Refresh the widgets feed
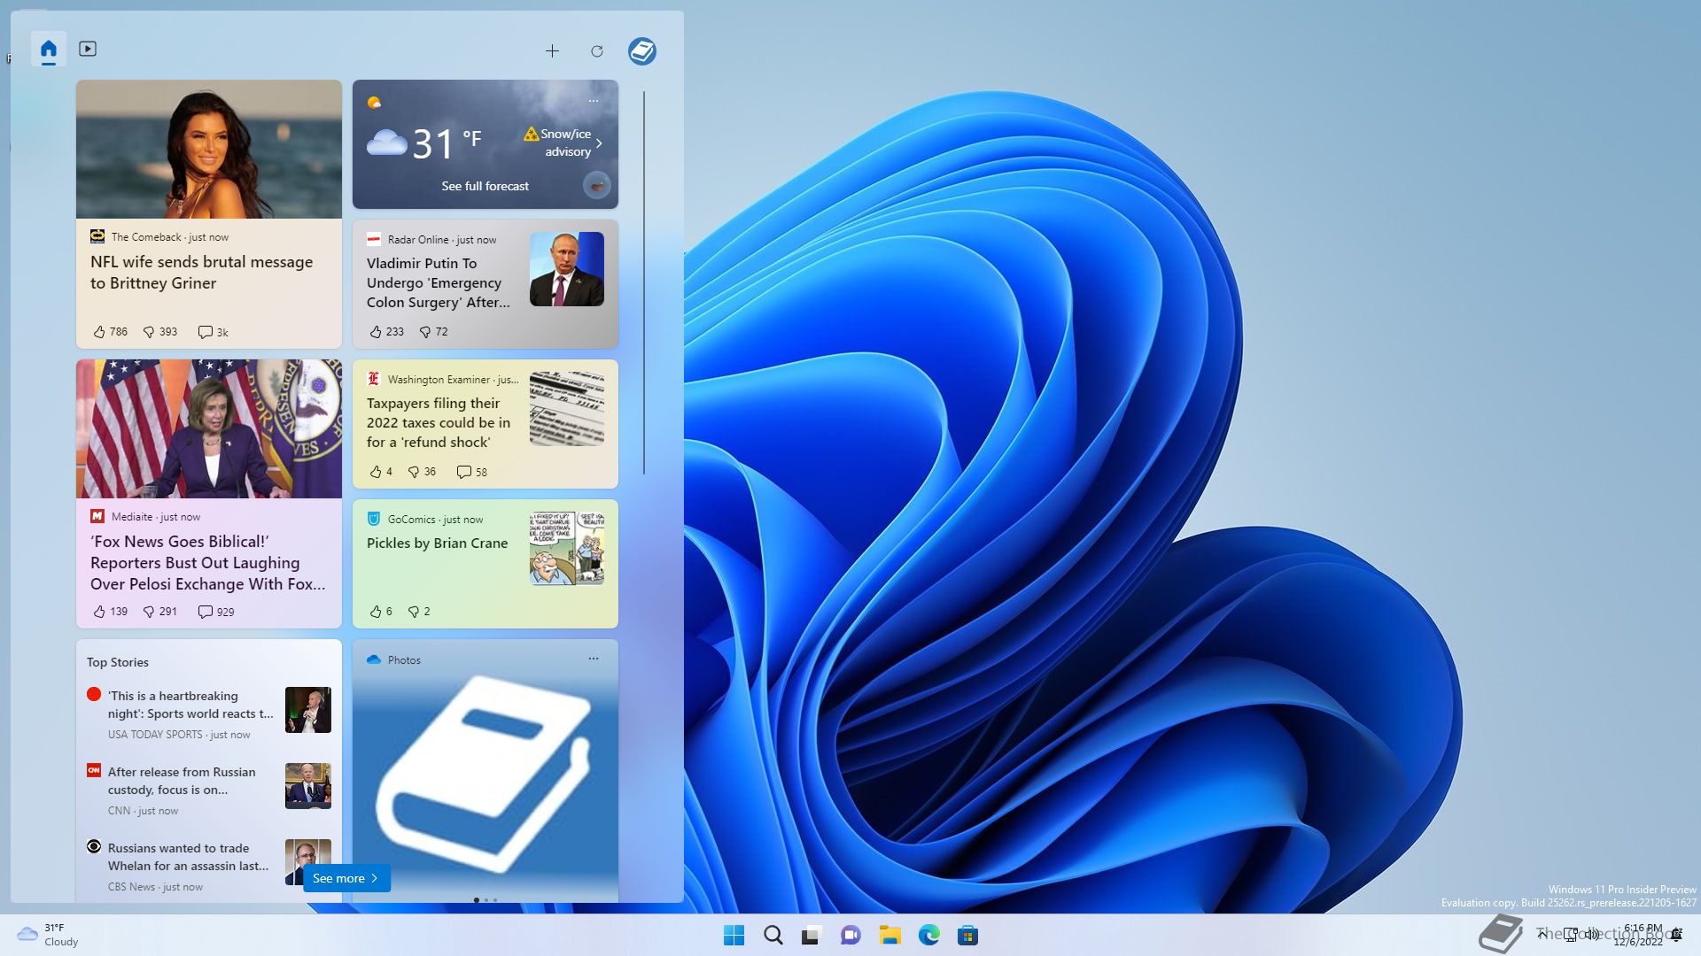 coord(597,51)
